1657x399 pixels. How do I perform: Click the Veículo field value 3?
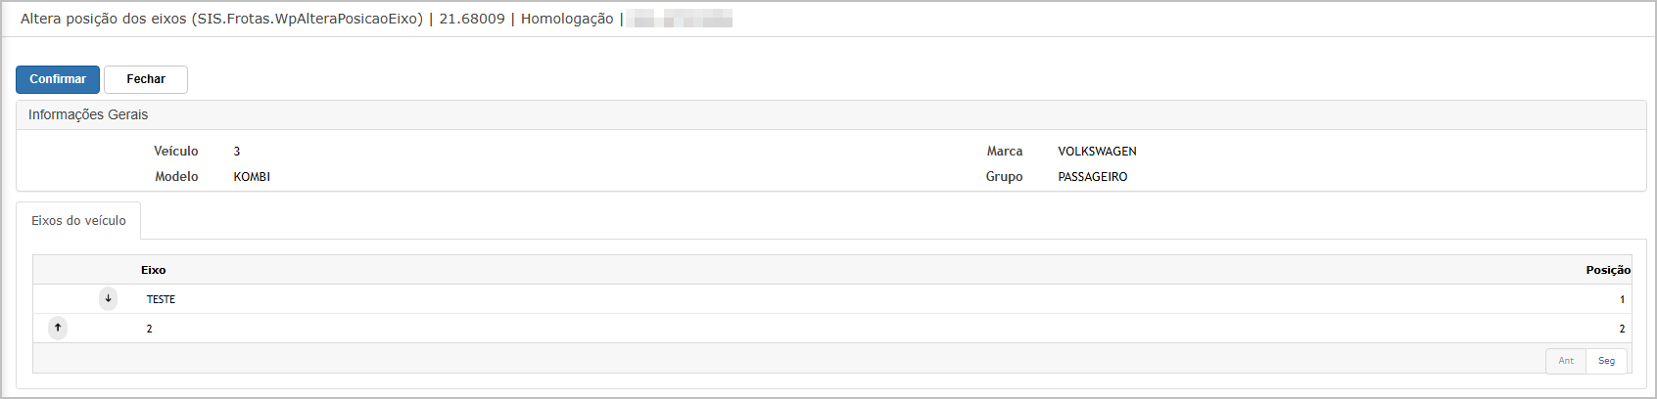tap(237, 152)
